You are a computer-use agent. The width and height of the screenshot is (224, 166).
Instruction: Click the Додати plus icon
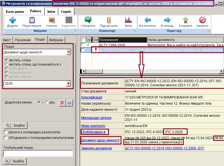pyautogui.click(x=12, y=20)
